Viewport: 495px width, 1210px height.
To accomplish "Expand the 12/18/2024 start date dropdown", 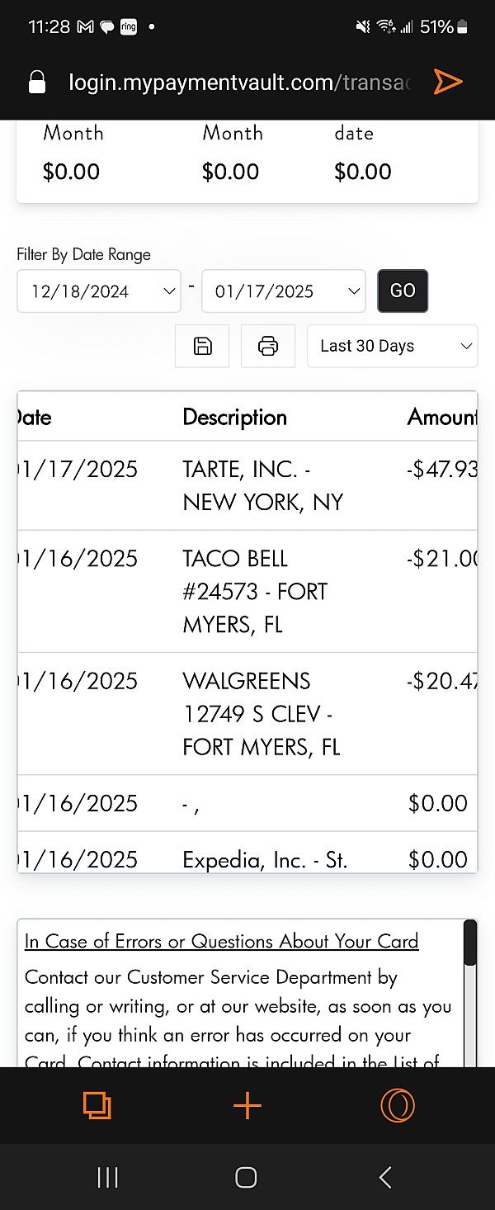I will tap(99, 291).
